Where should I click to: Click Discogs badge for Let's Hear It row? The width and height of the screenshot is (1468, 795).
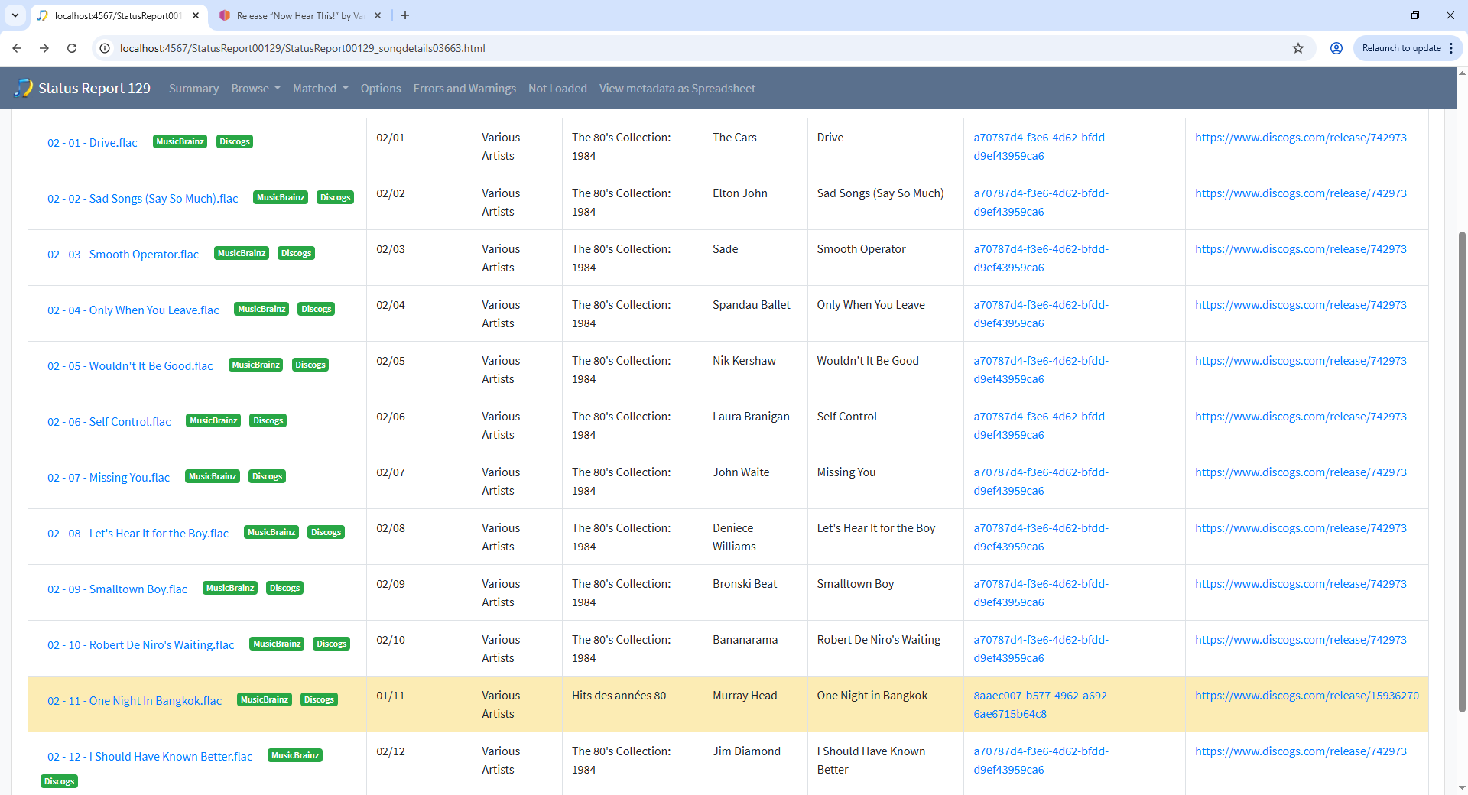point(326,532)
